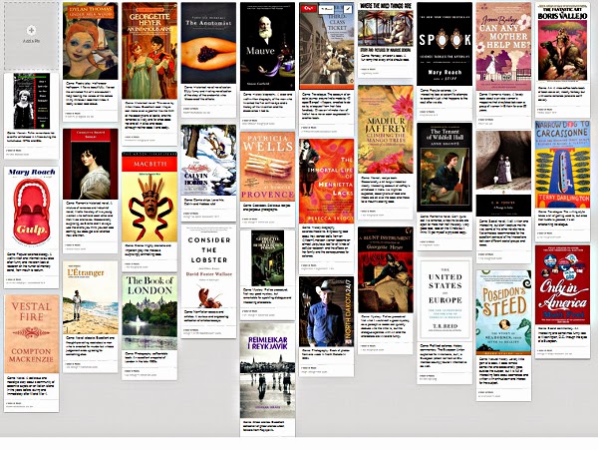
Task: Open Georgette Heyer An Infamous Army cover
Action: coord(149,50)
